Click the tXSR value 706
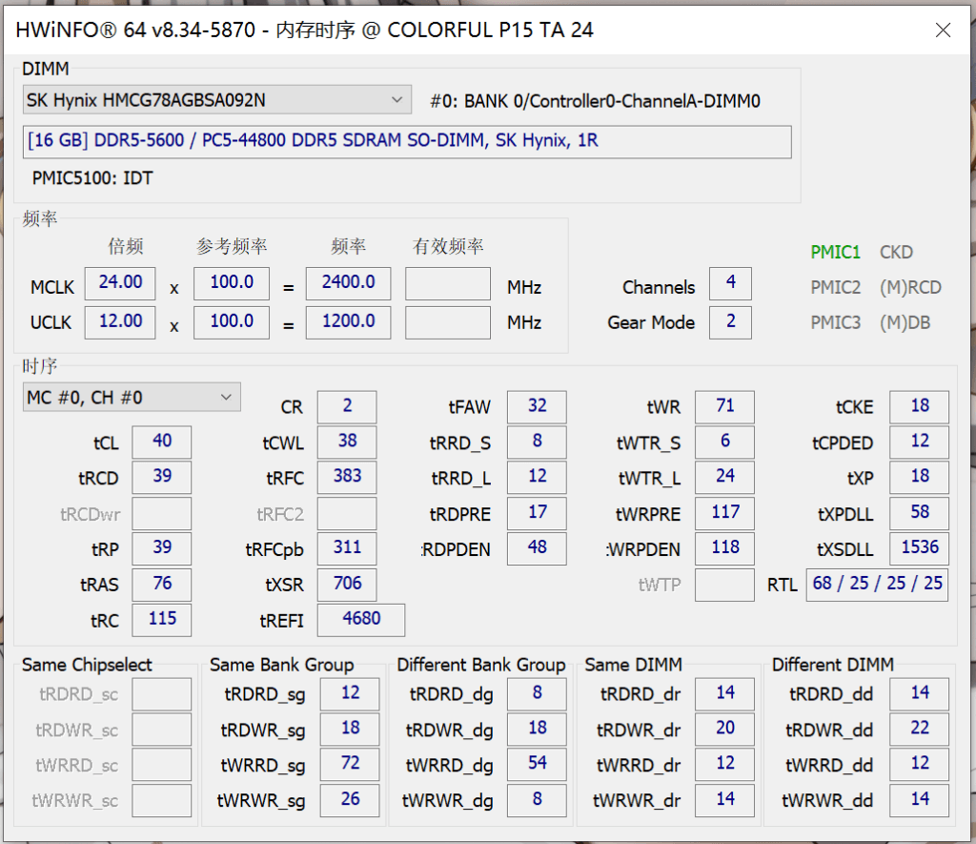The image size is (976, 844). pos(347,585)
